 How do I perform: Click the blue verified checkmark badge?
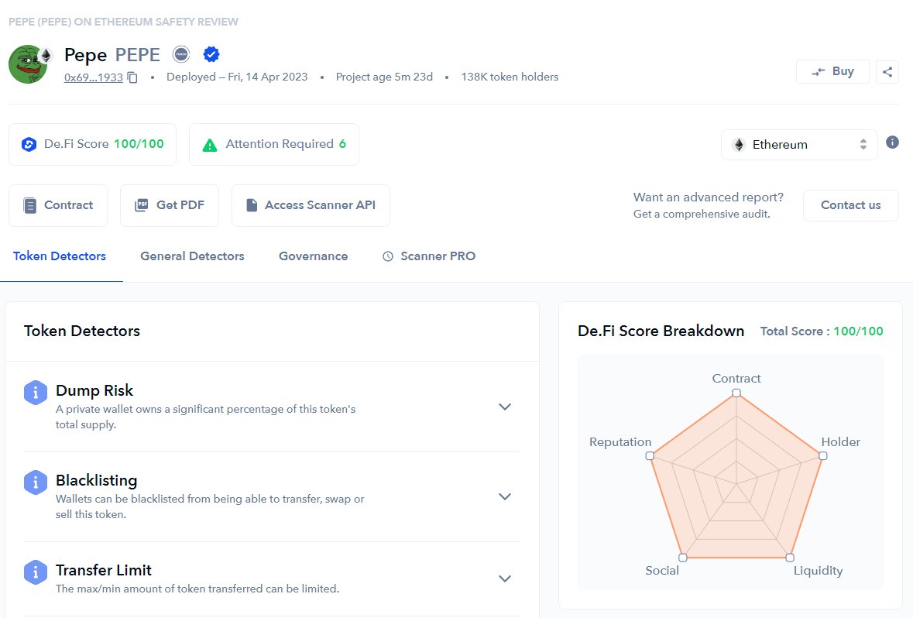coord(211,54)
